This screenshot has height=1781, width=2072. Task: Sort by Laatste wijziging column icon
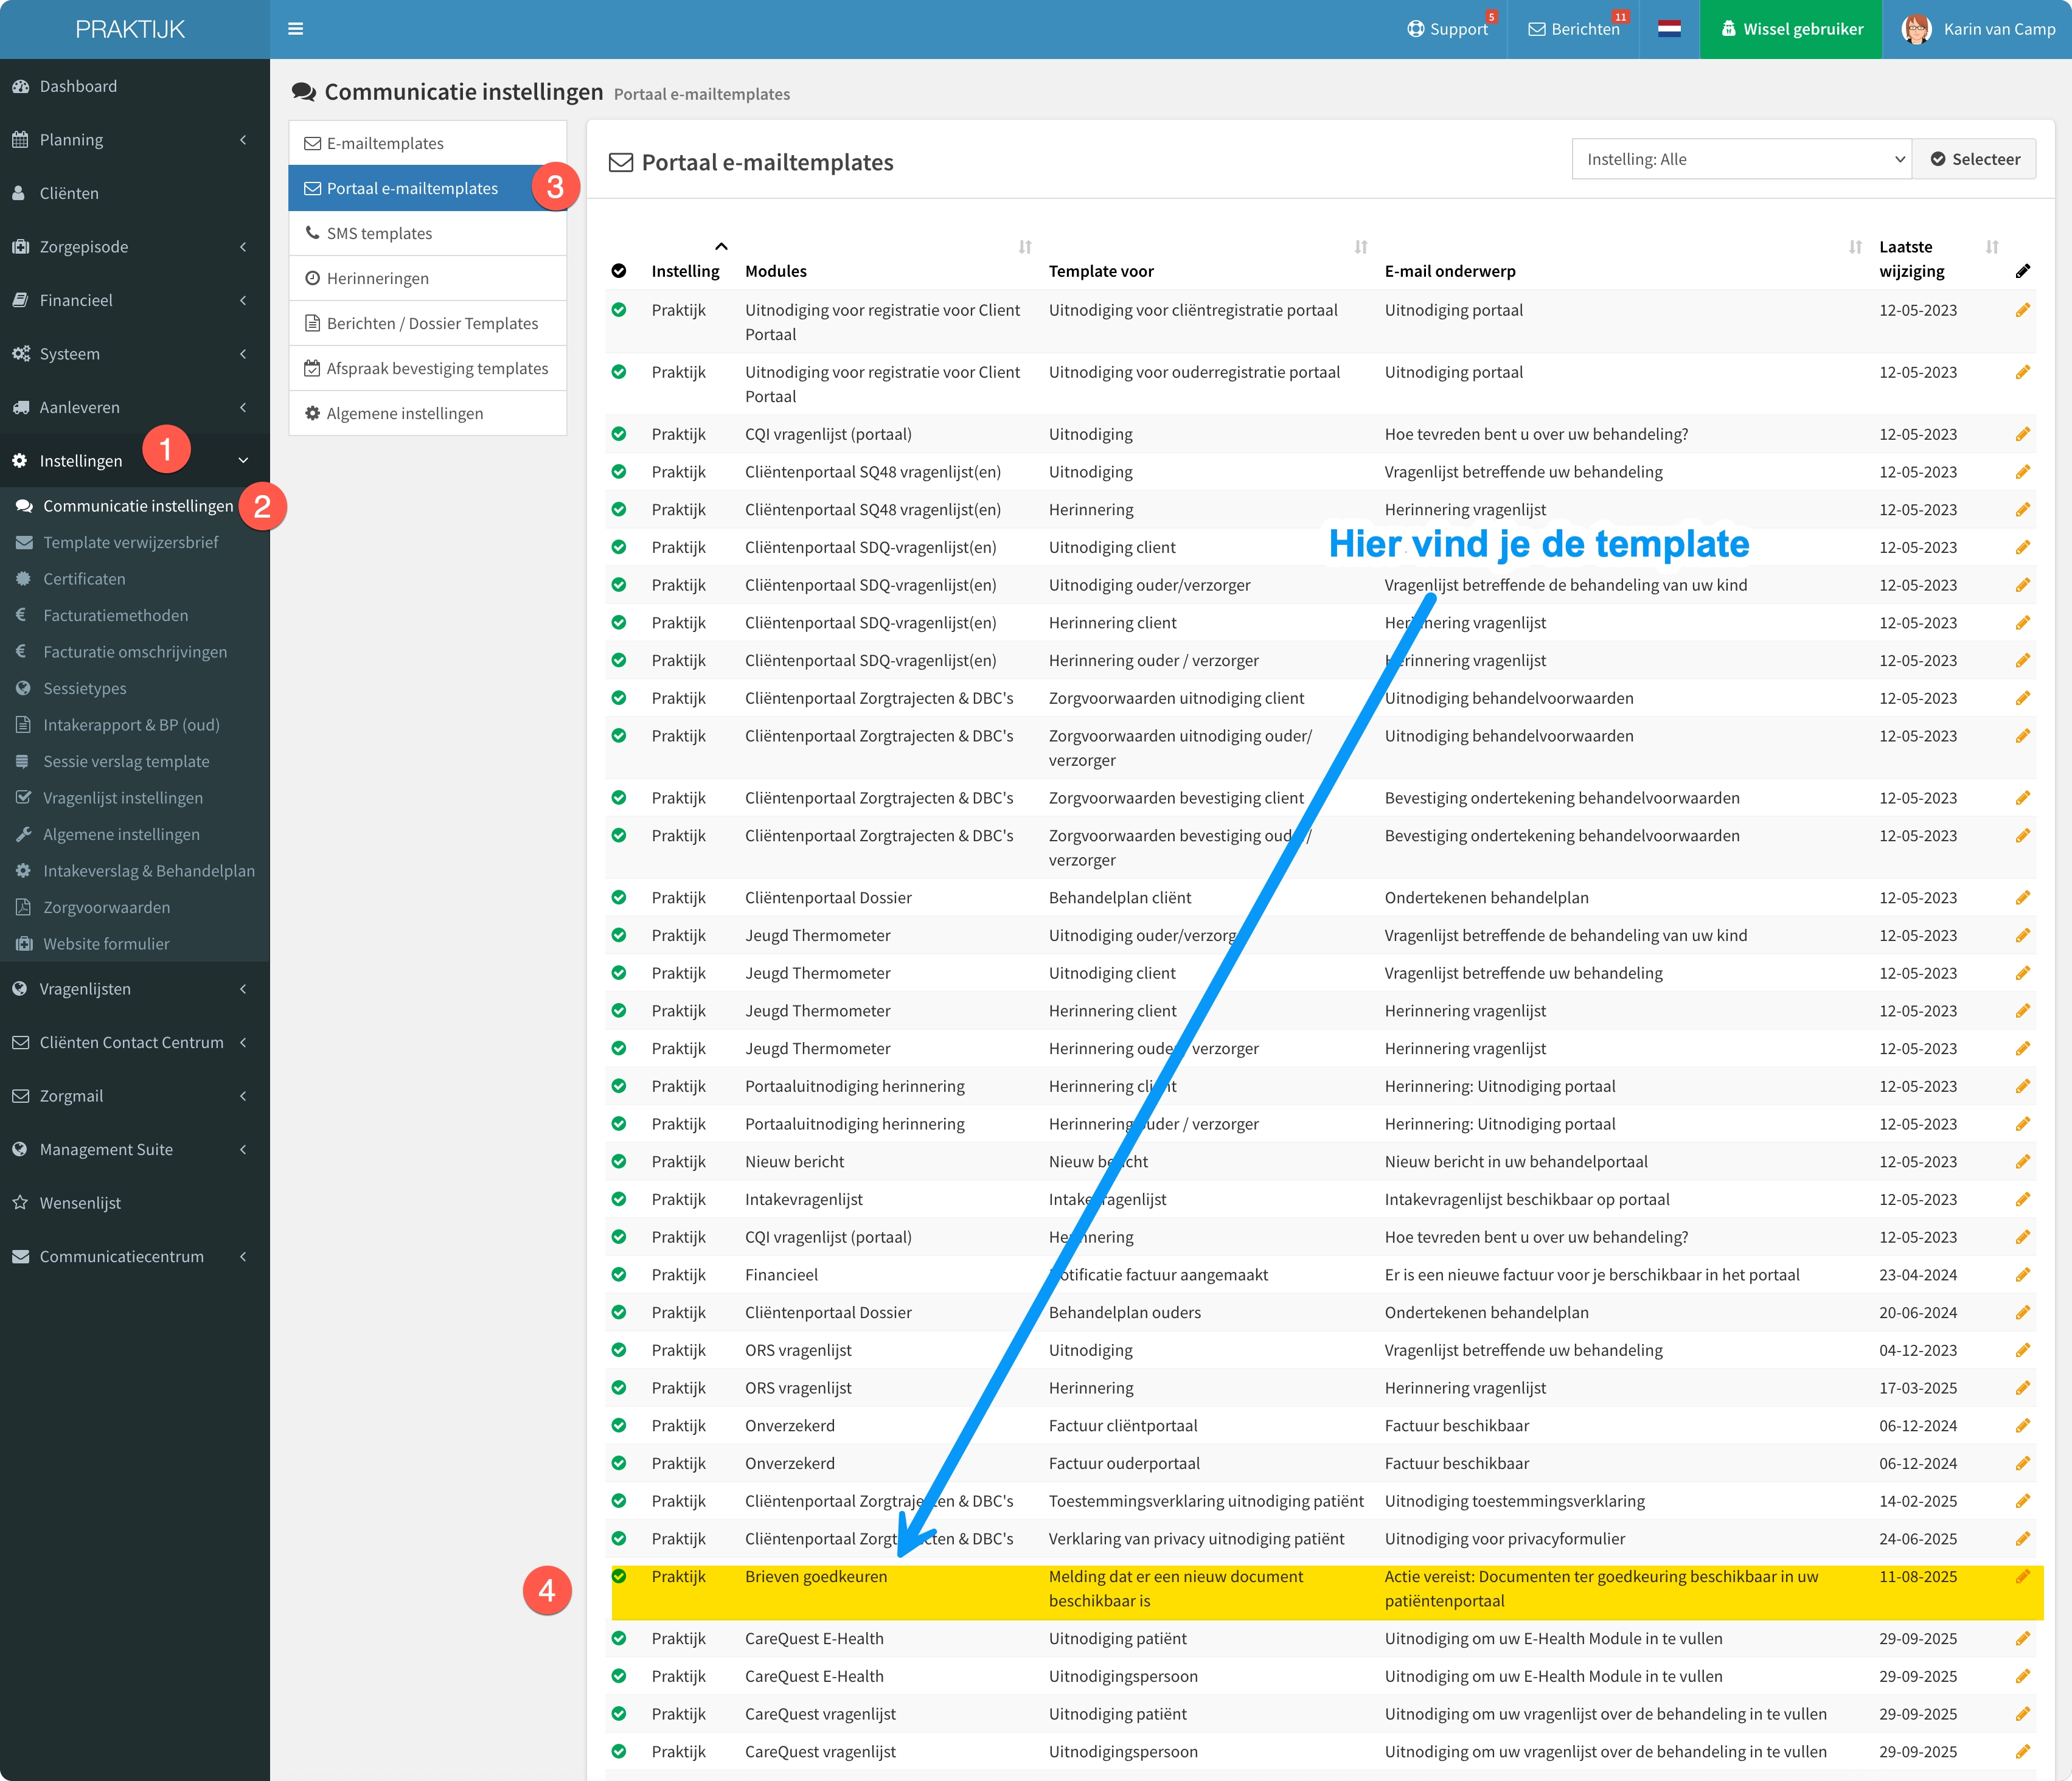(x=1992, y=247)
